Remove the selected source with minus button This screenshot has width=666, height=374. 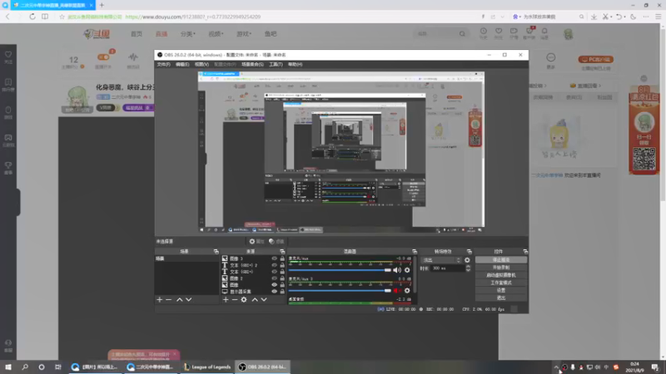[235, 300]
